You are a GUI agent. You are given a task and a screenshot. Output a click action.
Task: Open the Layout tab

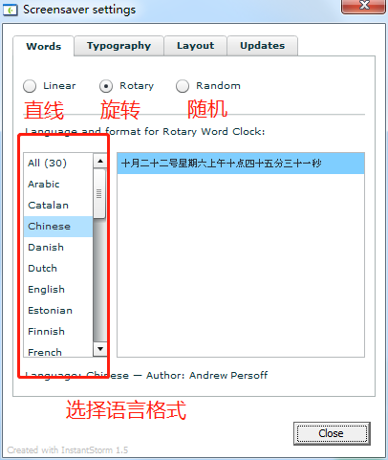click(x=195, y=46)
